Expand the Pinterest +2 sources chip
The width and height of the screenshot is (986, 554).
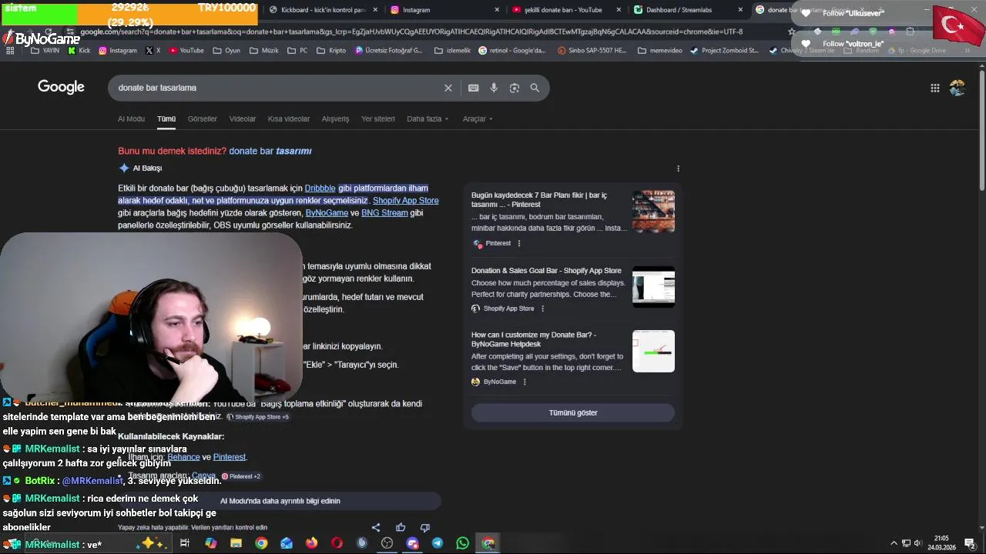[x=241, y=476]
